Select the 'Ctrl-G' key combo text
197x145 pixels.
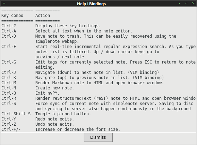[x=9, y=62]
